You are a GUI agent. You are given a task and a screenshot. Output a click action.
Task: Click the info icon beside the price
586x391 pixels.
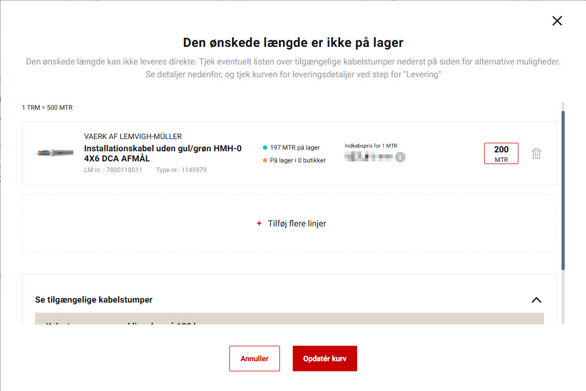point(400,157)
